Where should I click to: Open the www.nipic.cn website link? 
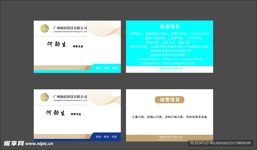39,144
